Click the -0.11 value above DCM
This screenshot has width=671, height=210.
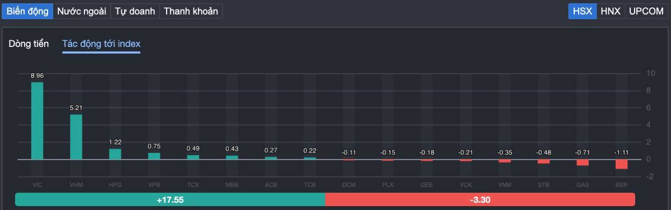[x=349, y=152]
